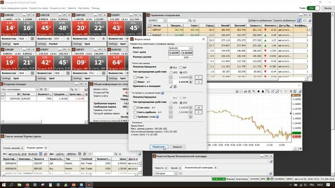Open the Создать отчет menu
335x188 pixels.
[x=58, y=8]
